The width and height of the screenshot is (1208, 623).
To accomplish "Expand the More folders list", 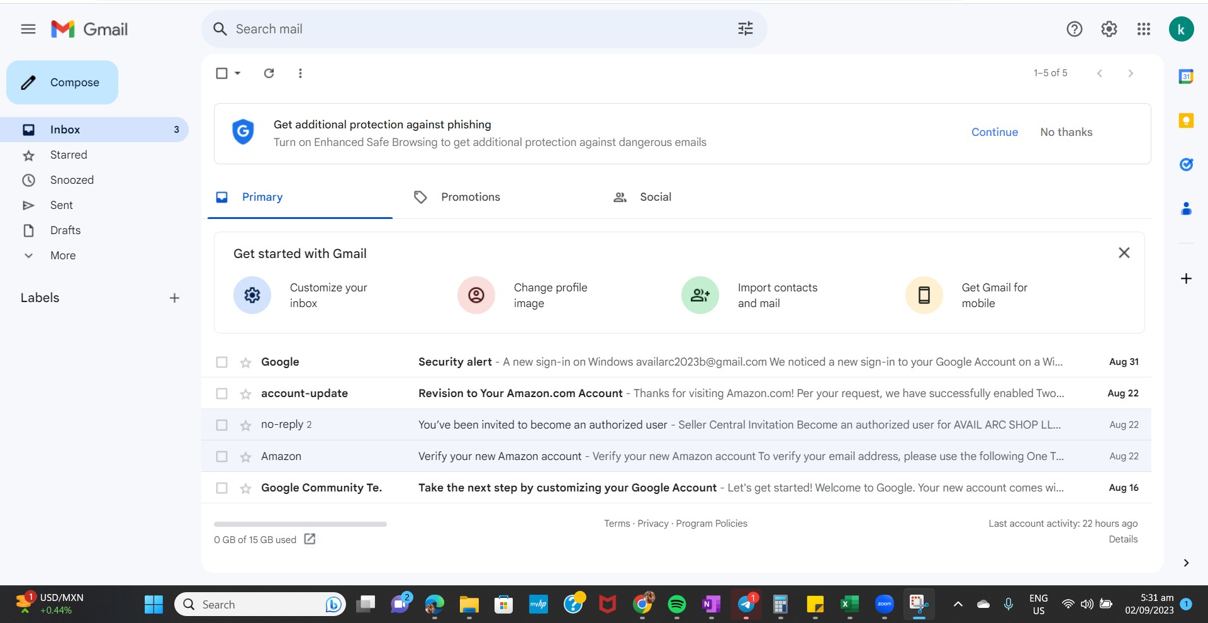I will (x=63, y=255).
